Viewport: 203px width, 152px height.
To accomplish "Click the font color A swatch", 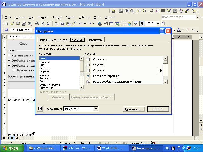I will coord(179,30).
